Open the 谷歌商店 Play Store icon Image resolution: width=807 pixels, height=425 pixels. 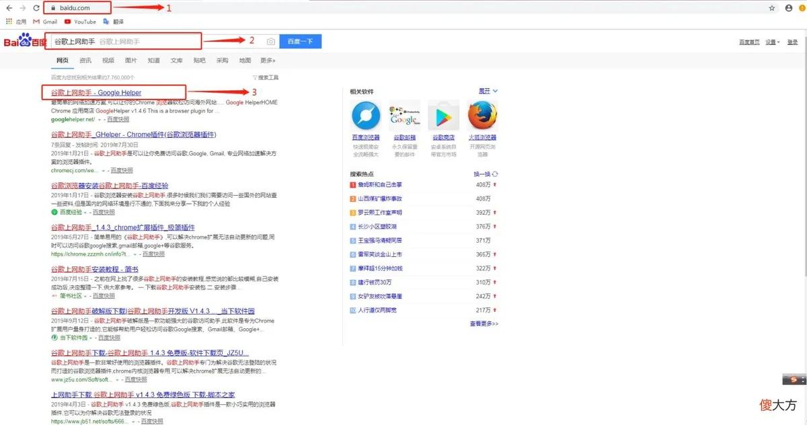click(443, 116)
